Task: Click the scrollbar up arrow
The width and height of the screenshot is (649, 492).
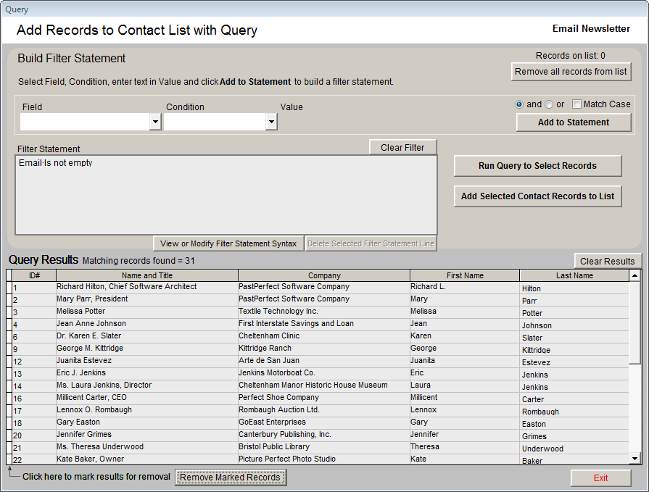Action: pyautogui.click(x=636, y=274)
